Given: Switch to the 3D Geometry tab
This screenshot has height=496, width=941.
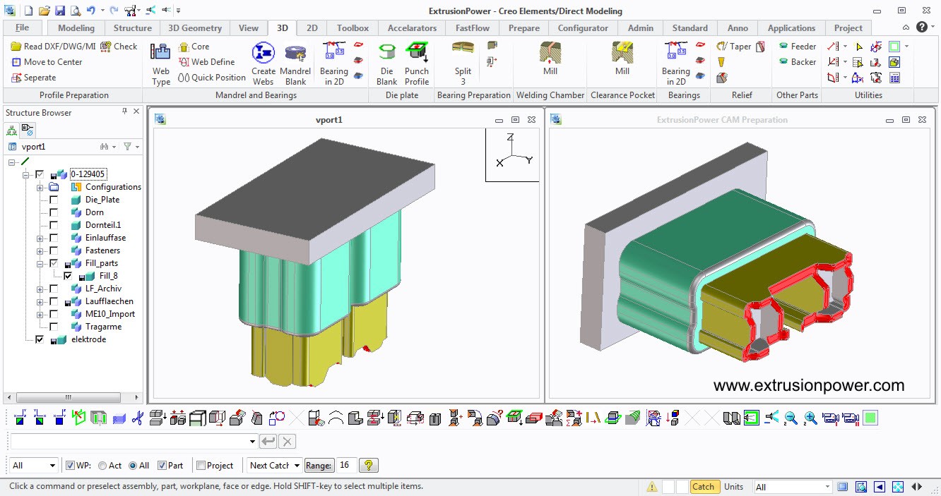Looking at the screenshot, I should pyautogui.click(x=195, y=28).
